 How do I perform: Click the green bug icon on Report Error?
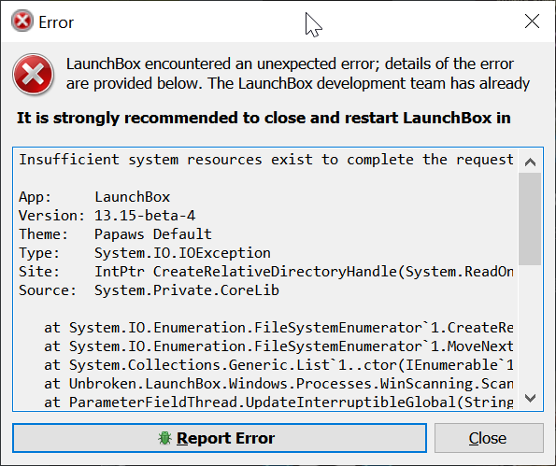coord(164,438)
